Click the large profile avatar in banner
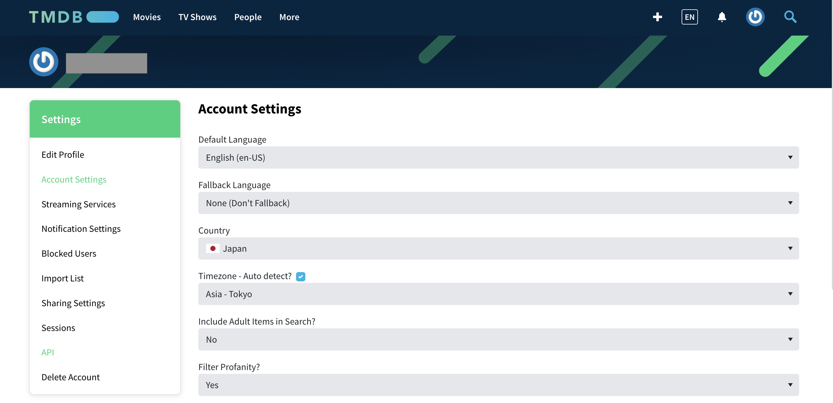This screenshot has height=403, width=833. tap(44, 62)
